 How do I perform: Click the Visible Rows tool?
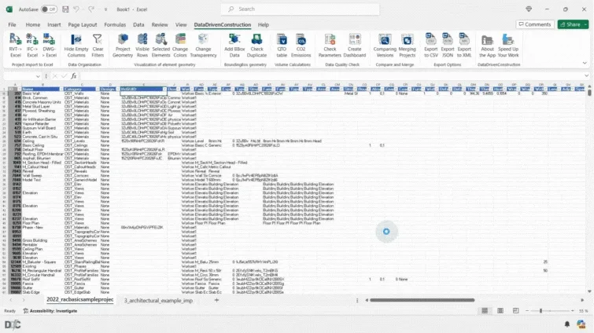pos(142,46)
